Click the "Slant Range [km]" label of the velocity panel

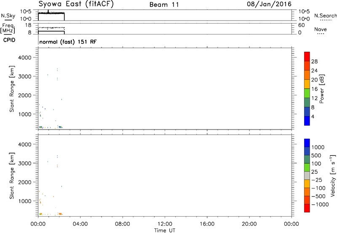[x=12, y=176]
